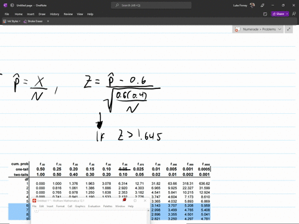The image size is (299, 224).
Task: Click the Mathematica window app icon
Action: (x=34, y=200)
